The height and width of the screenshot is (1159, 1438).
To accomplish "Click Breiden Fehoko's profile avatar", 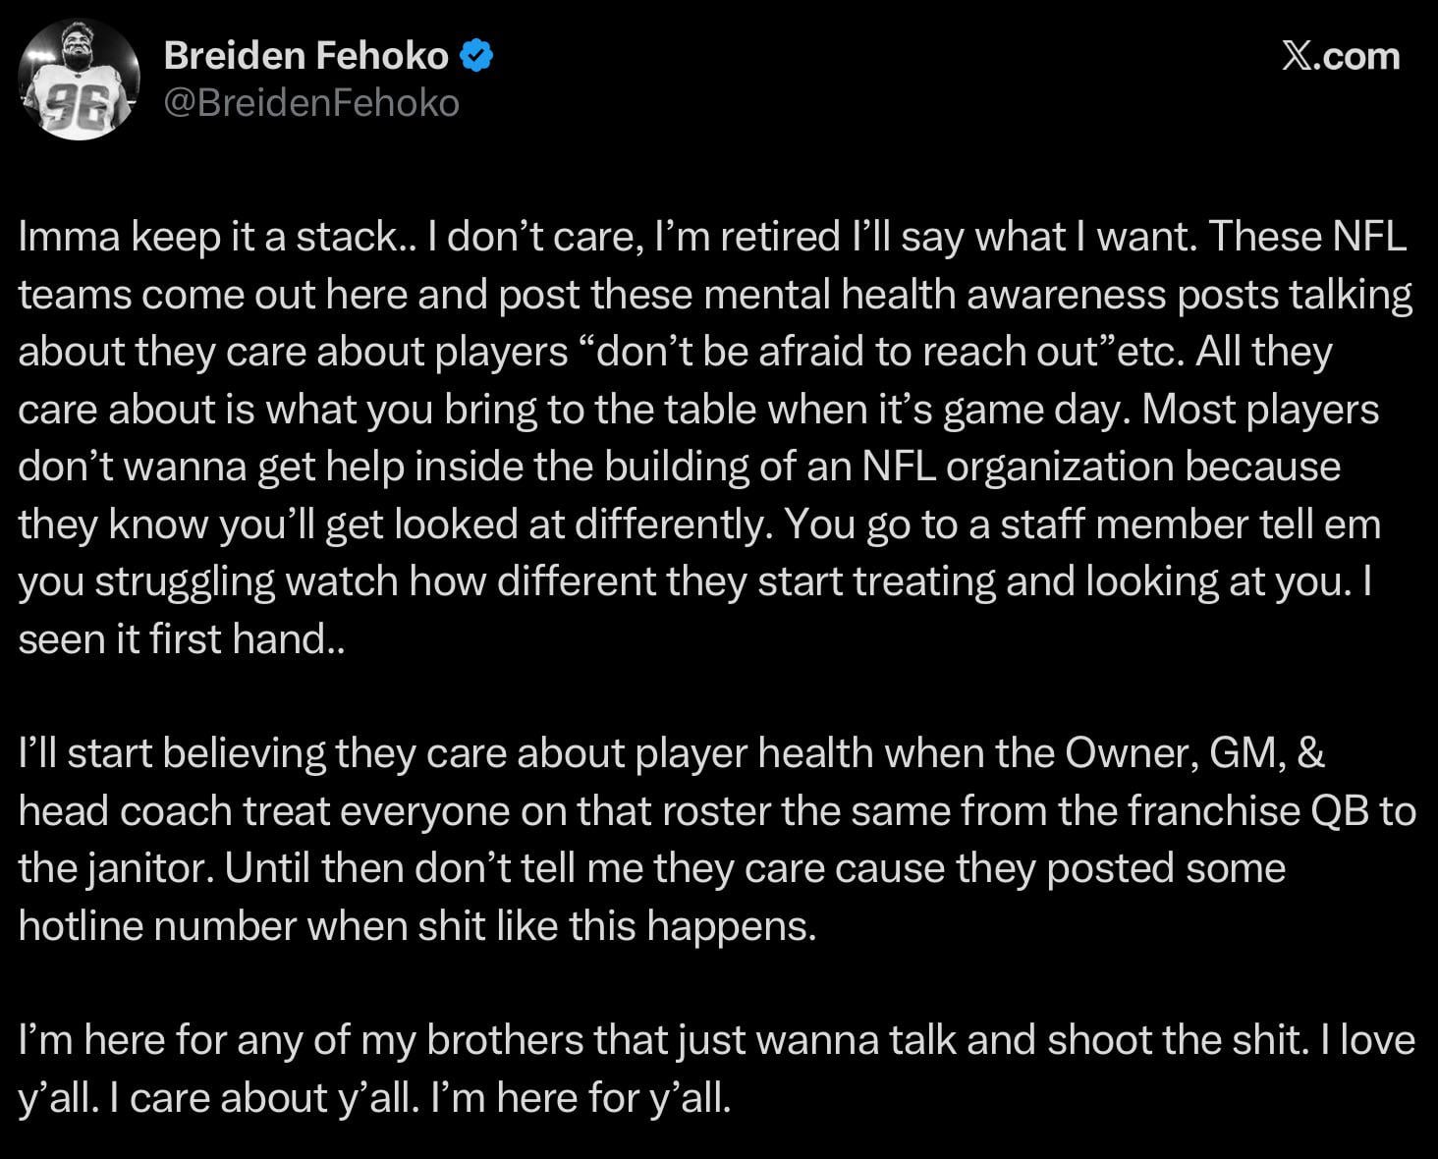I will [x=79, y=79].
